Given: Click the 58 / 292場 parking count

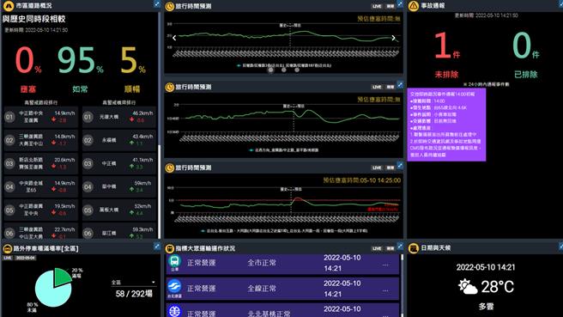Looking at the screenshot, I should pos(134,294).
